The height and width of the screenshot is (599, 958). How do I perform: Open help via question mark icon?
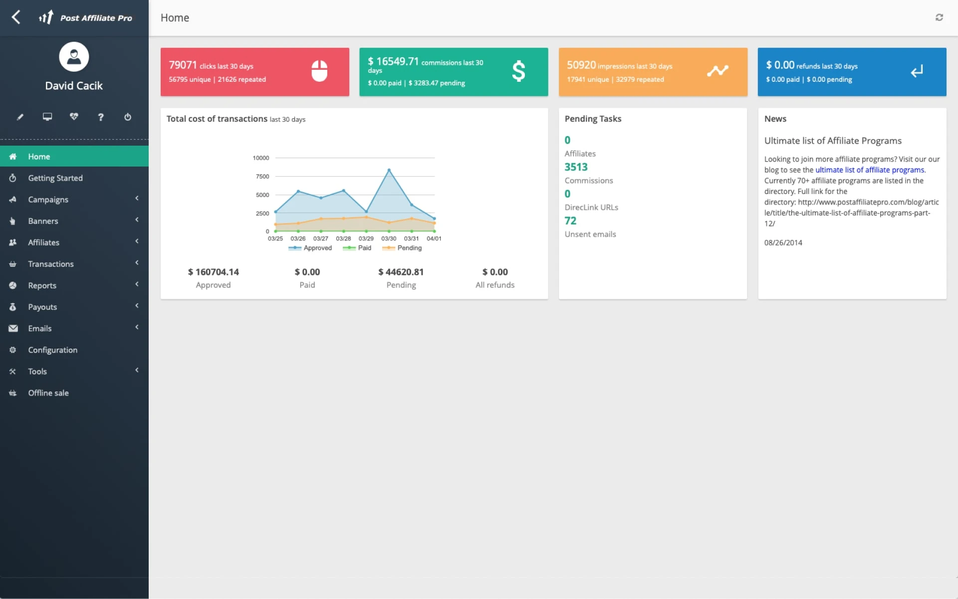pos(101,117)
